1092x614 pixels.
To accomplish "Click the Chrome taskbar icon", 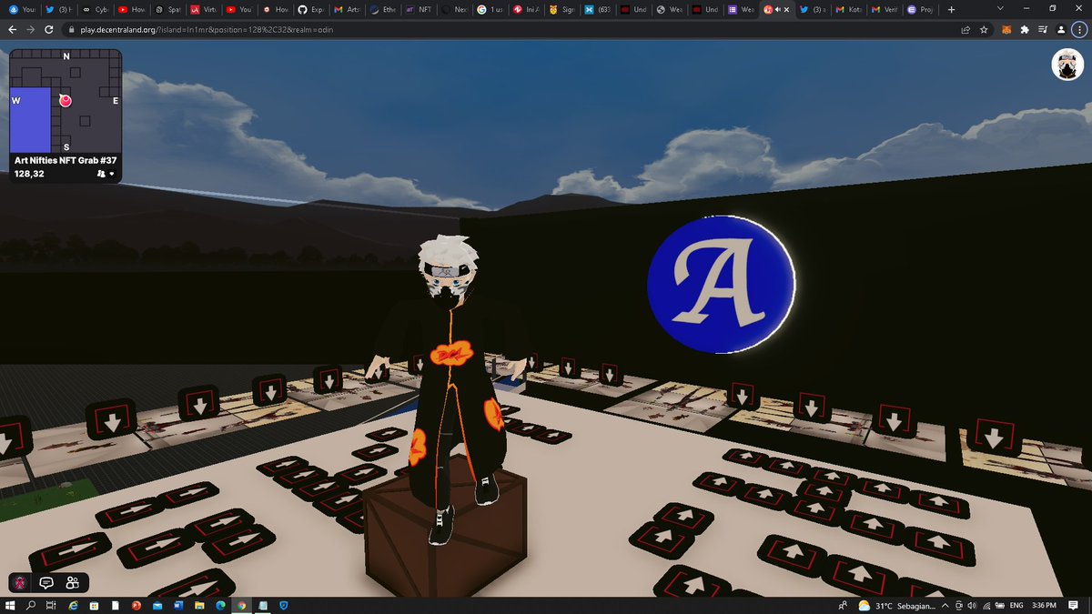I will coord(241,606).
